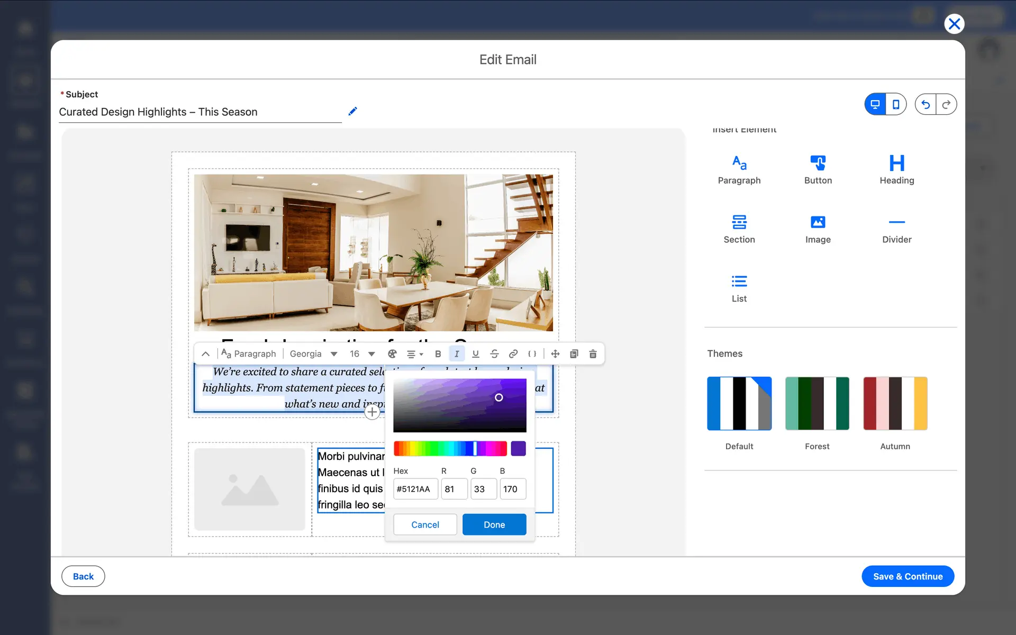Confirm the color with the Done button

pyautogui.click(x=494, y=524)
